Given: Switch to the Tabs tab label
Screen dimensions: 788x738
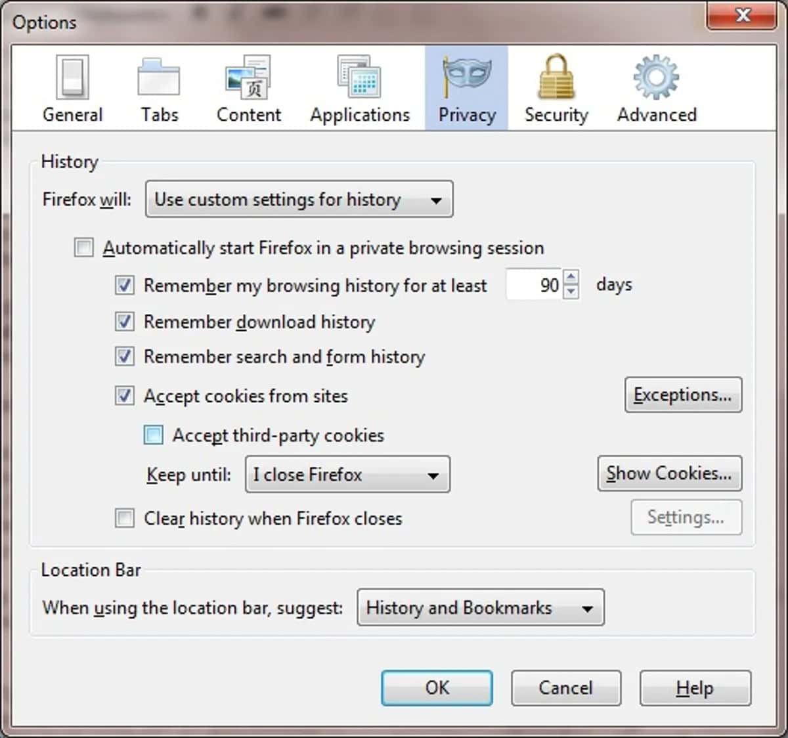Looking at the screenshot, I should tap(160, 115).
